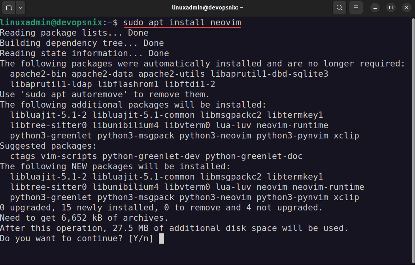Expand the new tab dropdown arrow

tap(21, 8)
